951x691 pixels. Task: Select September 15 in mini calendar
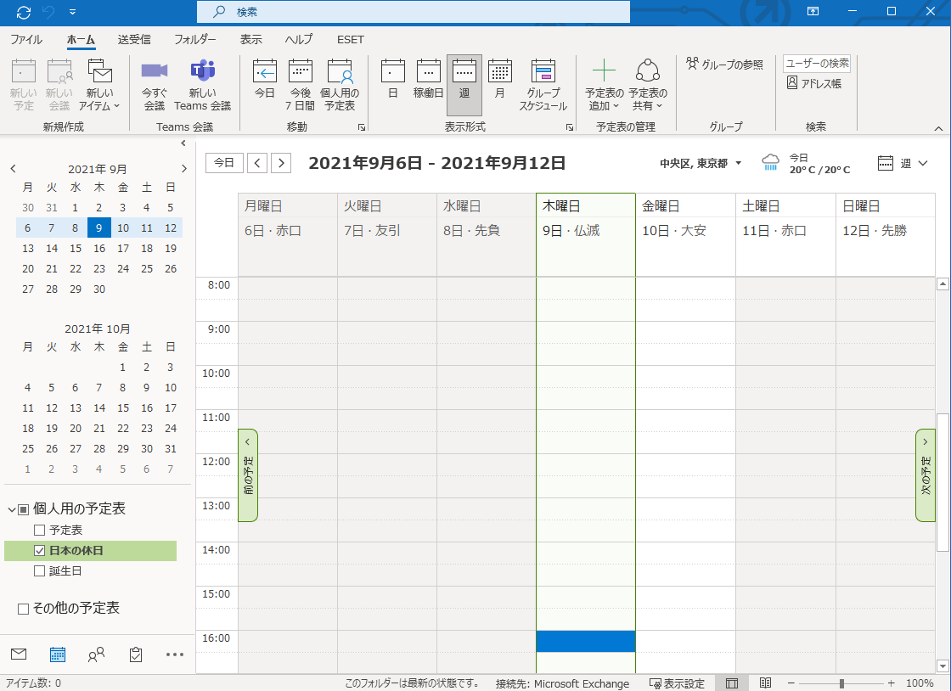(76, 249)
